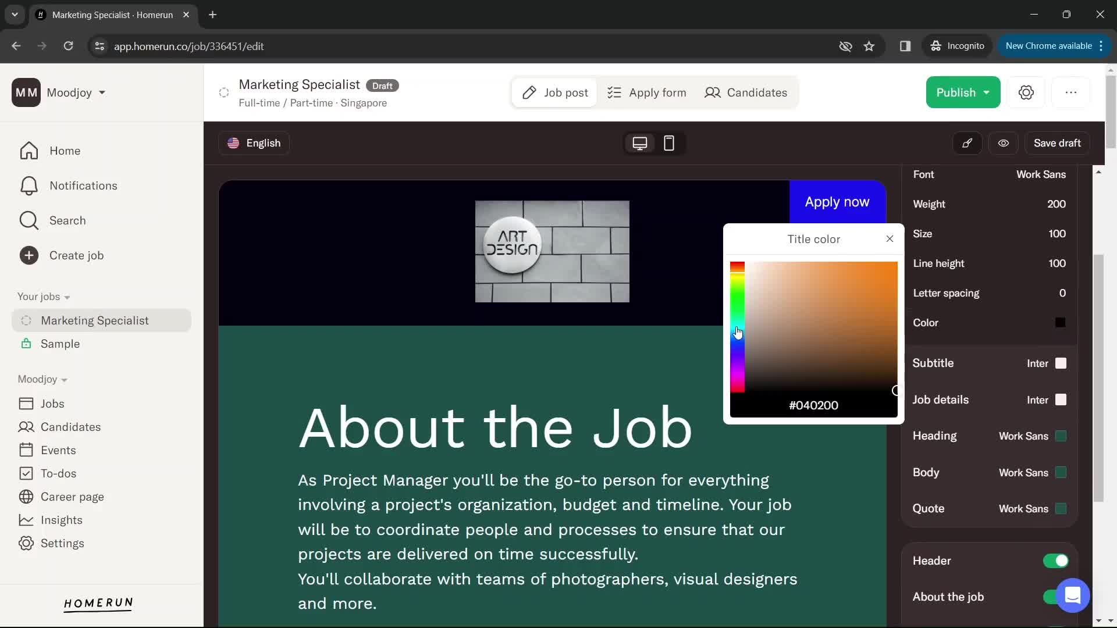Click the refresh/sync icon near draft title
The width and height of the screenshot is (1117, 628).
pos(223,92)
